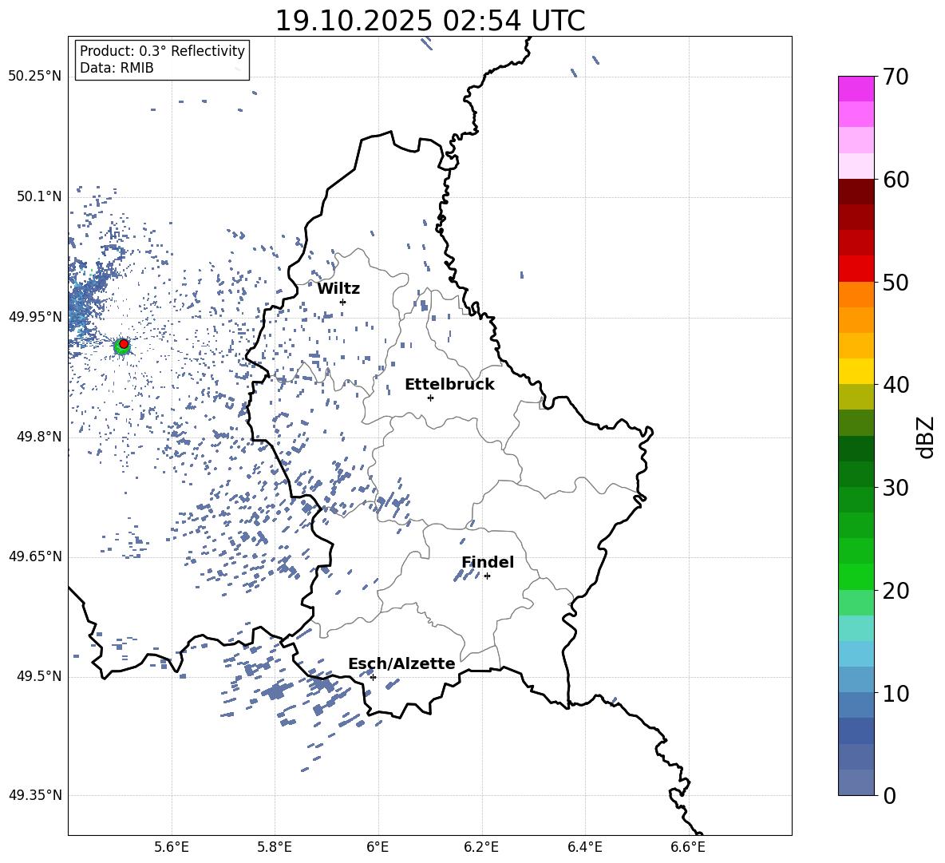945x863 pixels.
Task: Click the title 19.10.2025 02:54 UTC
Action: click(430, 21)
